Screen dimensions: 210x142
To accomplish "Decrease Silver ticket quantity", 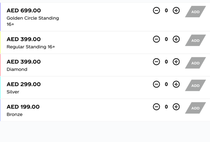I will 156,84.
